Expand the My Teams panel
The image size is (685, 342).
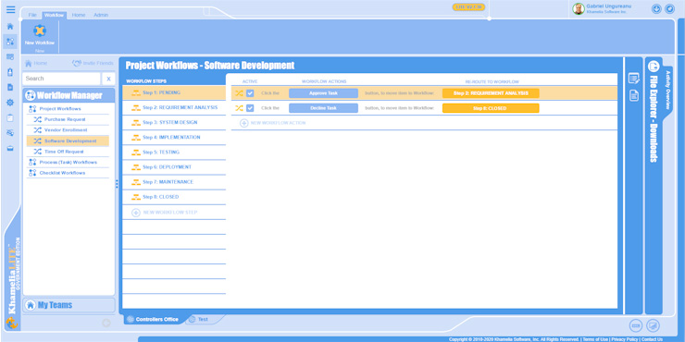(68, 305)
